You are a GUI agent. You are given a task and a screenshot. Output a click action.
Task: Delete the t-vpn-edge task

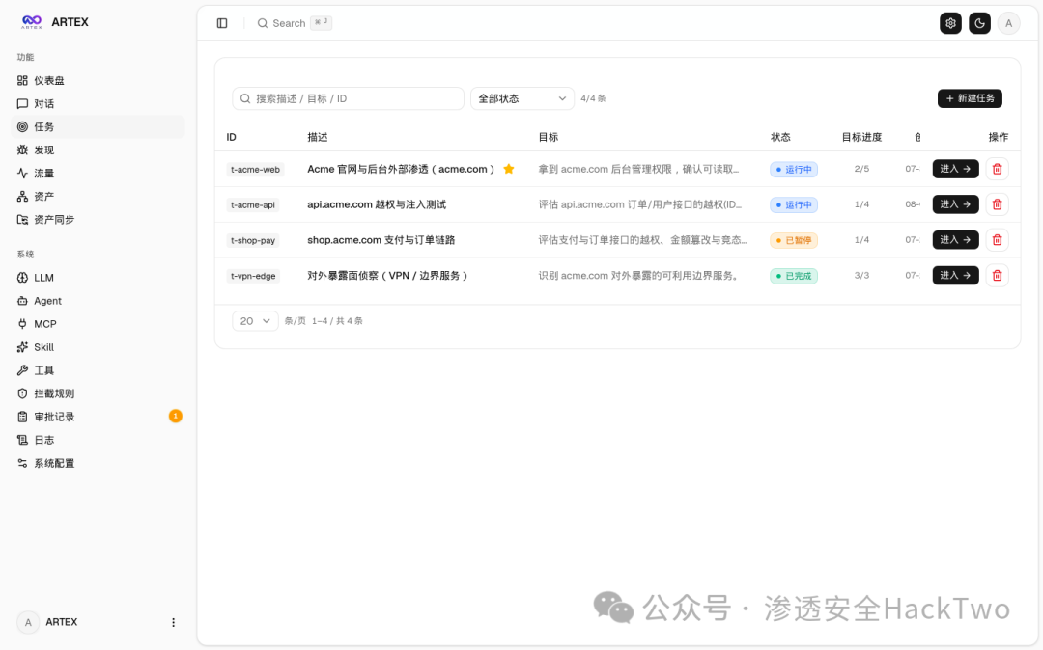(997, 276)
